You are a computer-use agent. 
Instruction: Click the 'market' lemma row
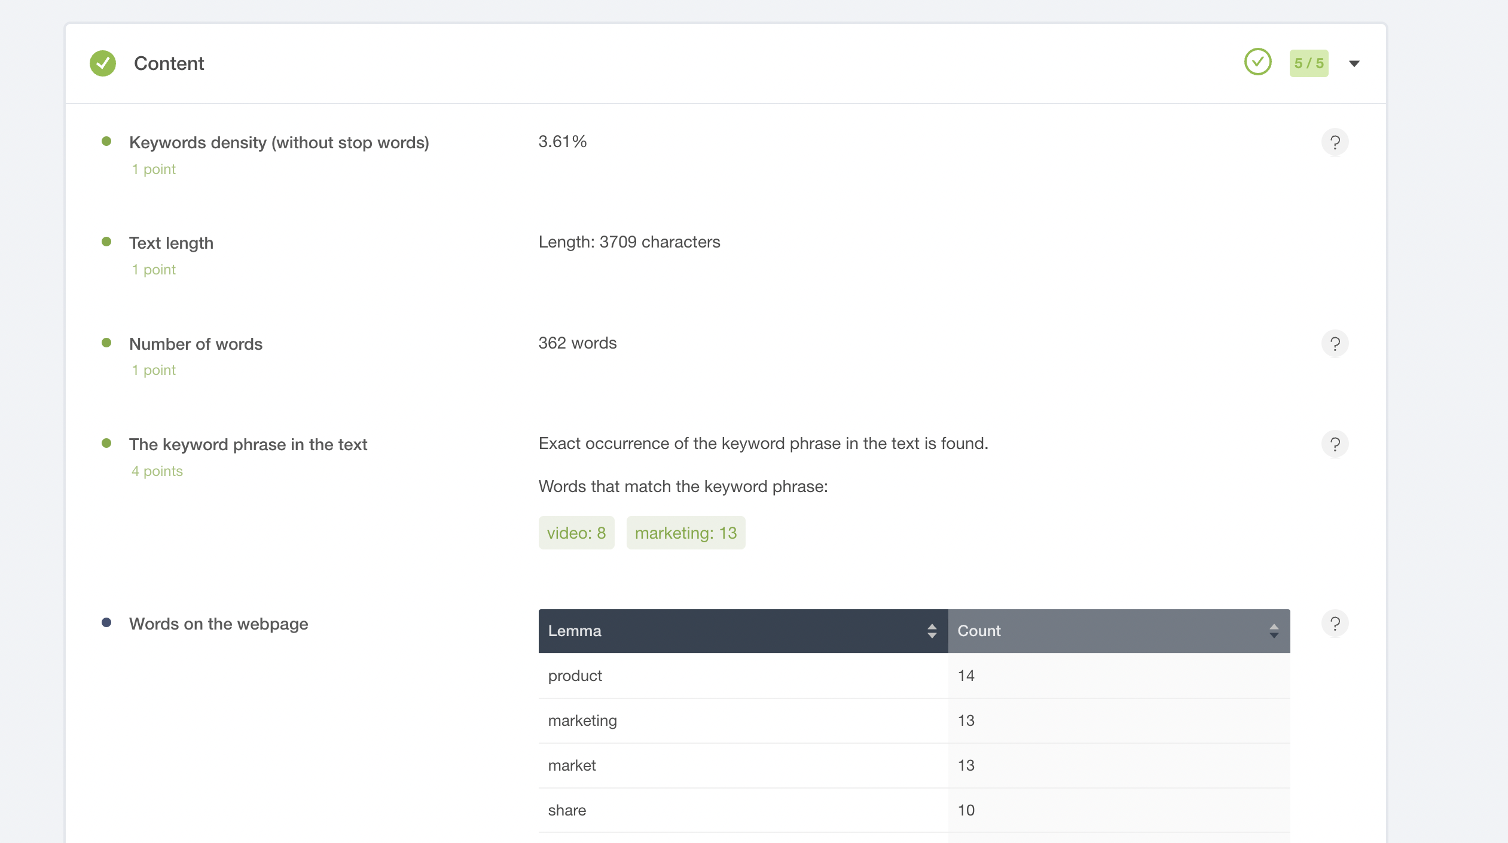[x=914, y=765]
